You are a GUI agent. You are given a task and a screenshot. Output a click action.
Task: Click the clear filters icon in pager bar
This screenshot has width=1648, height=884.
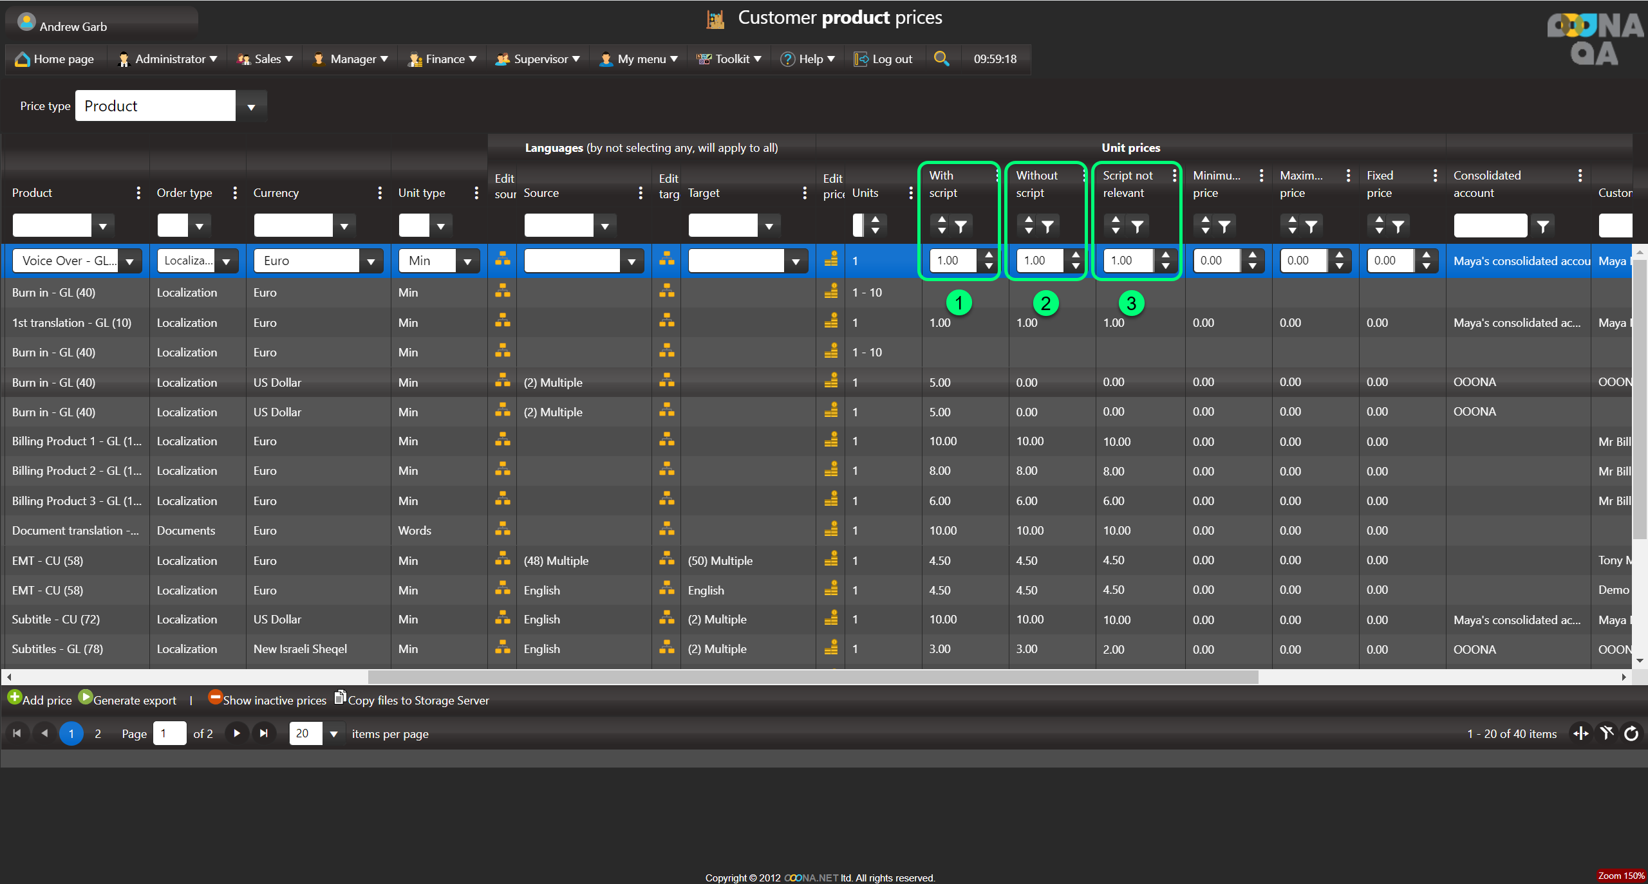pos(1607,733)
